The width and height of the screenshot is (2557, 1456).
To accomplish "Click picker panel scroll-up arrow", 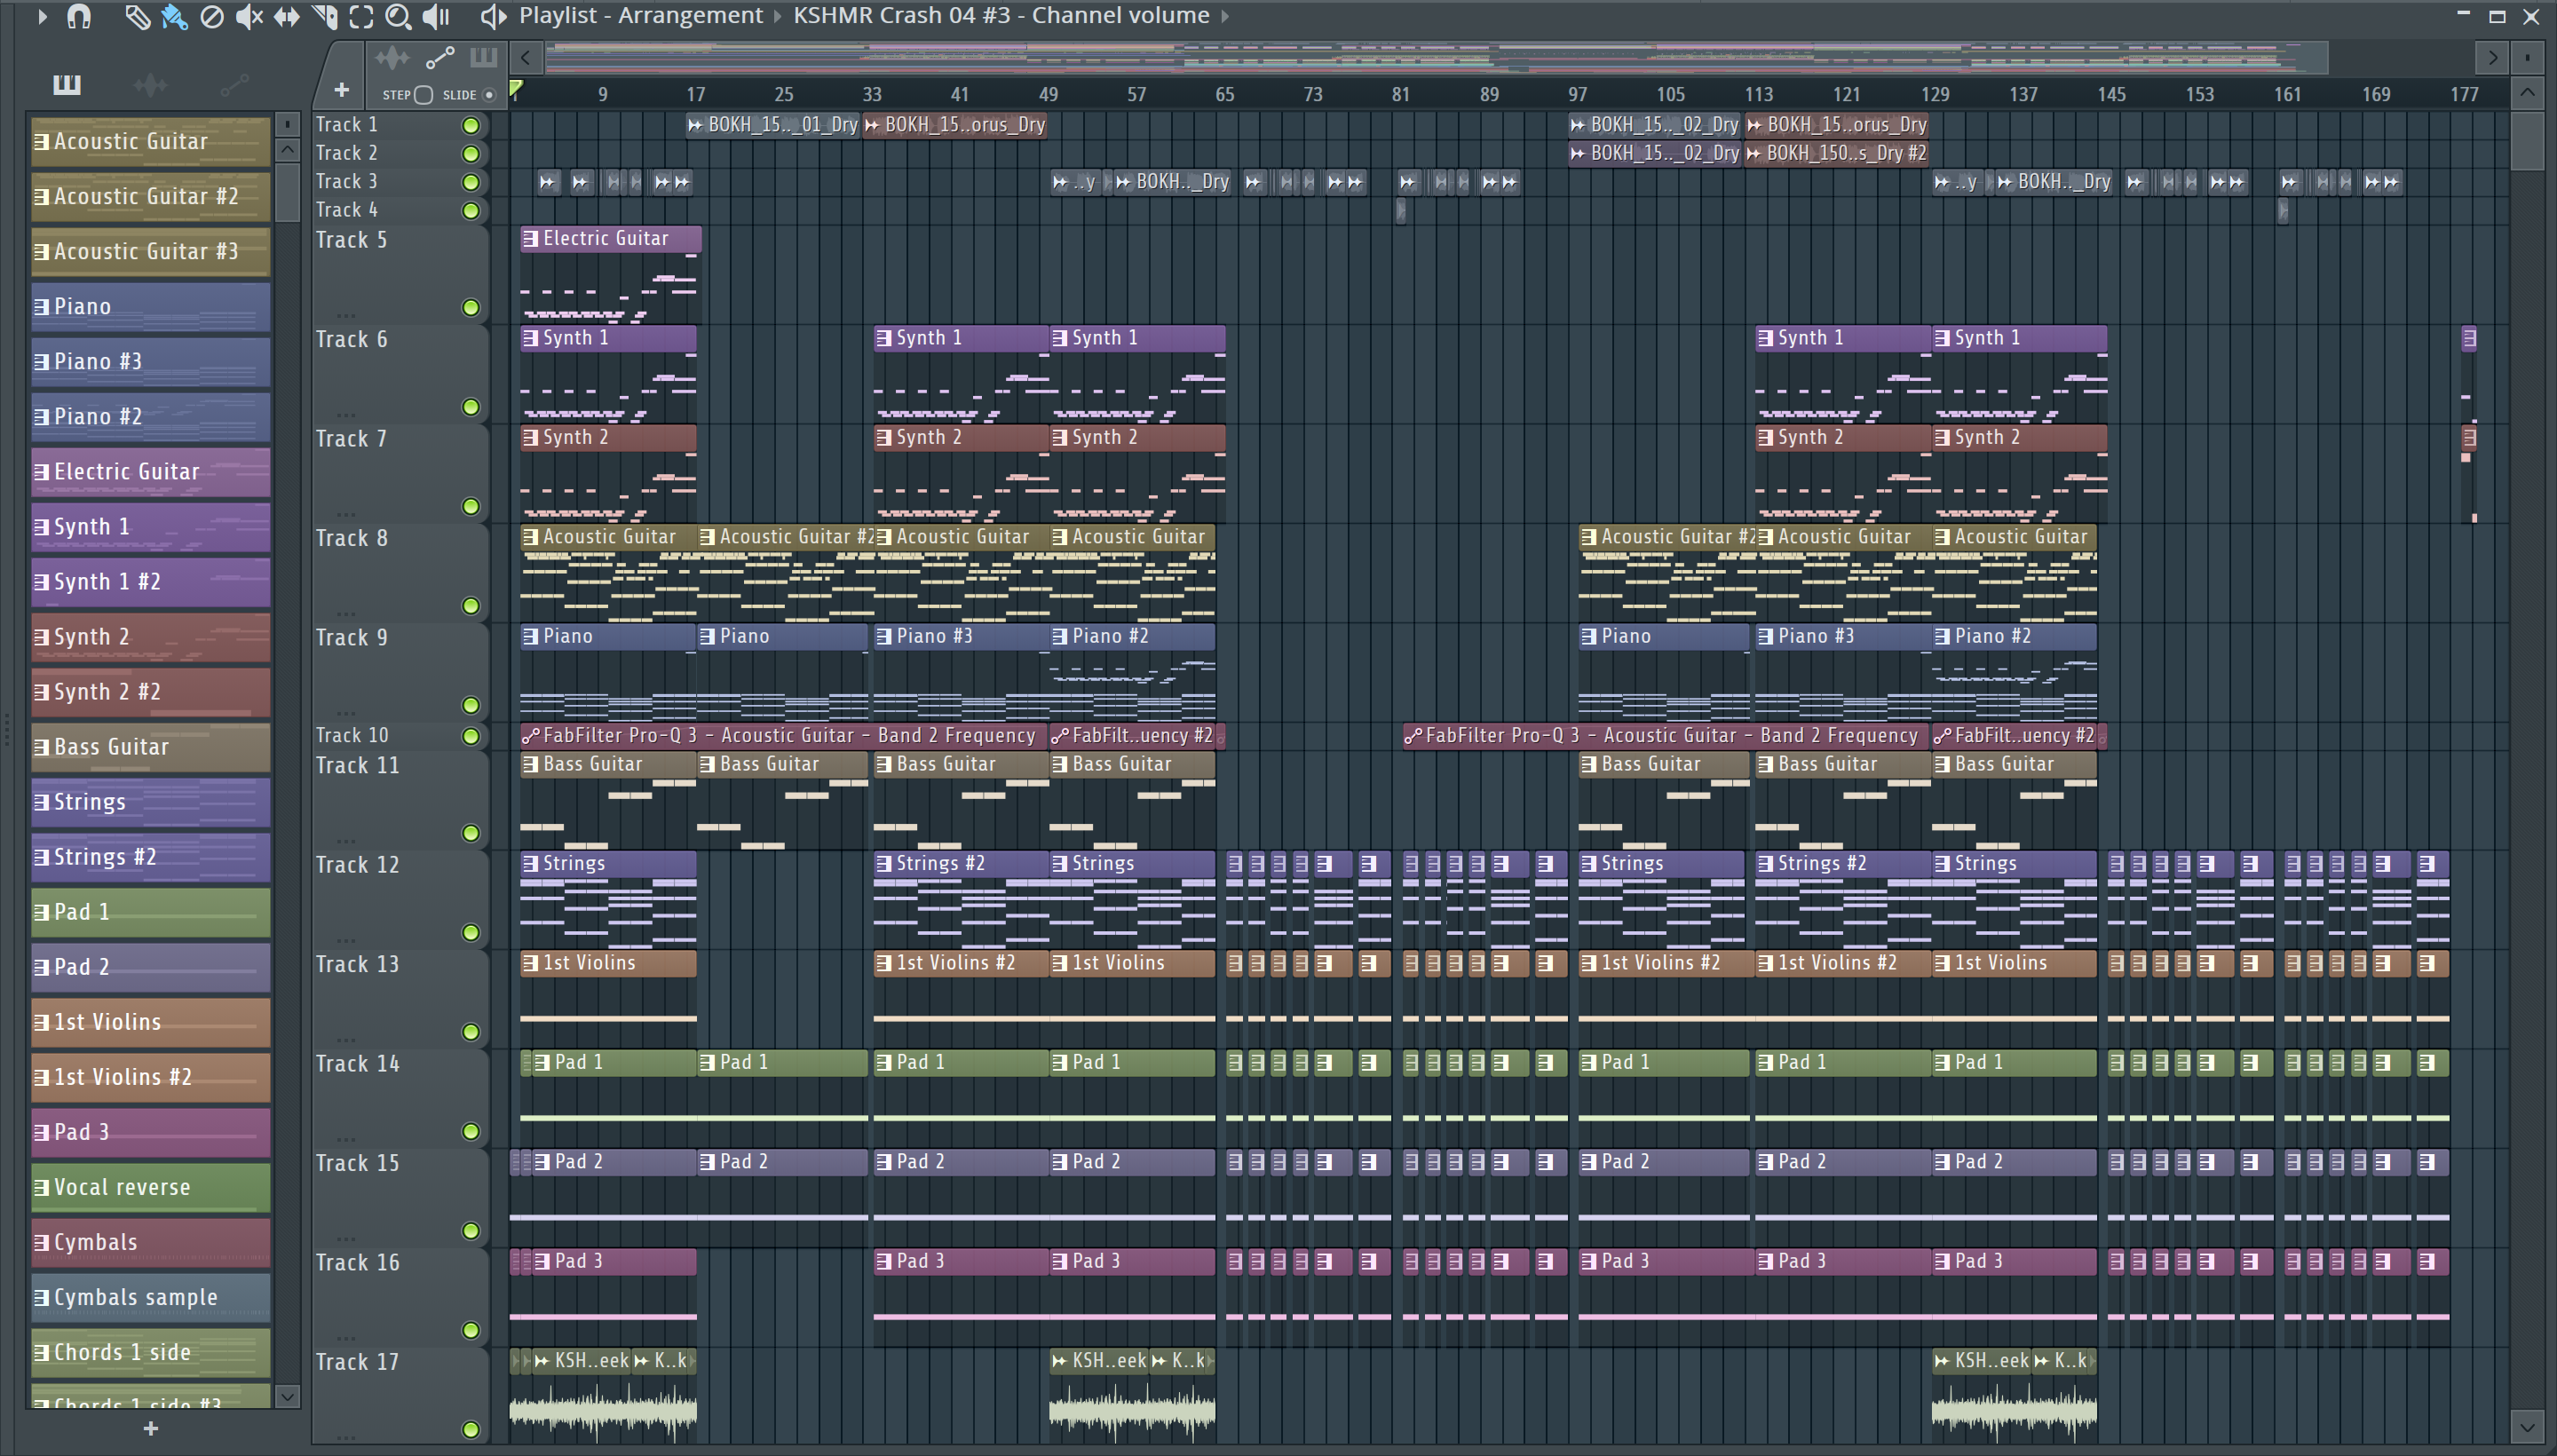I will click(287, 150).
